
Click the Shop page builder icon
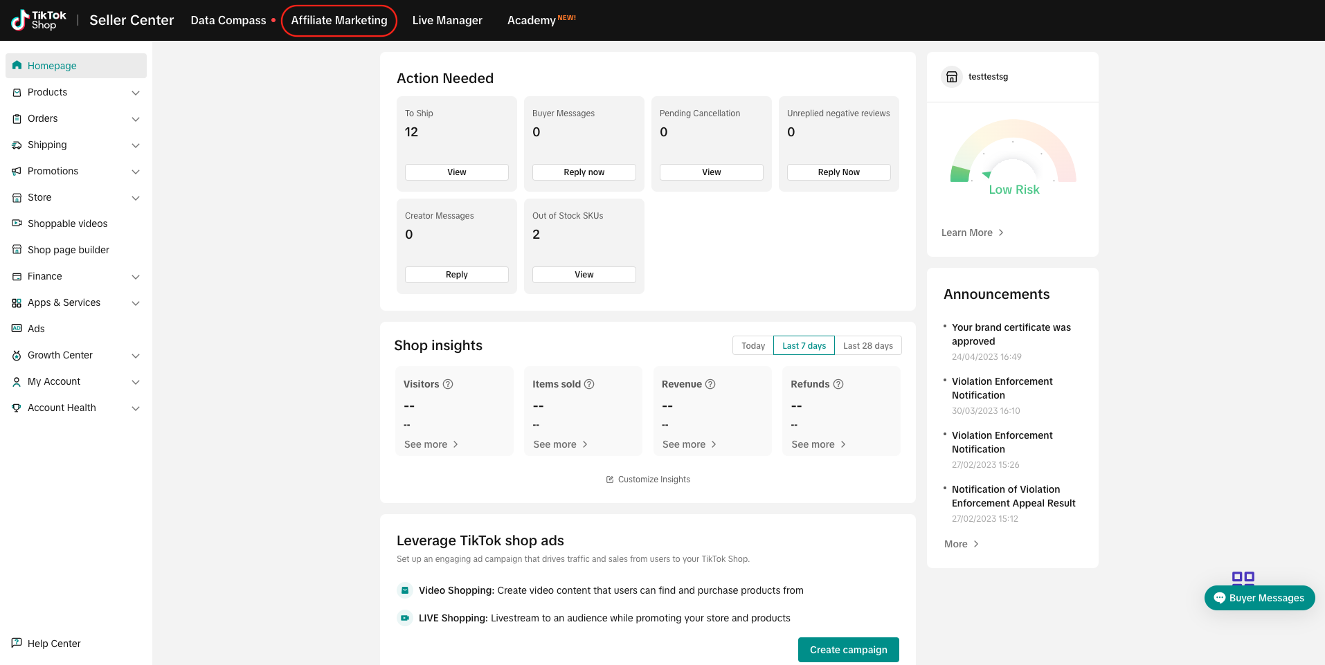click(17, 250)
